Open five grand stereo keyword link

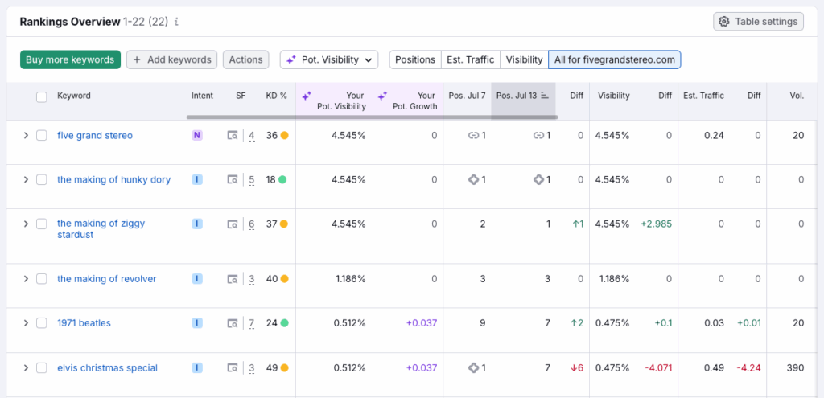click(x=95, y=135)
